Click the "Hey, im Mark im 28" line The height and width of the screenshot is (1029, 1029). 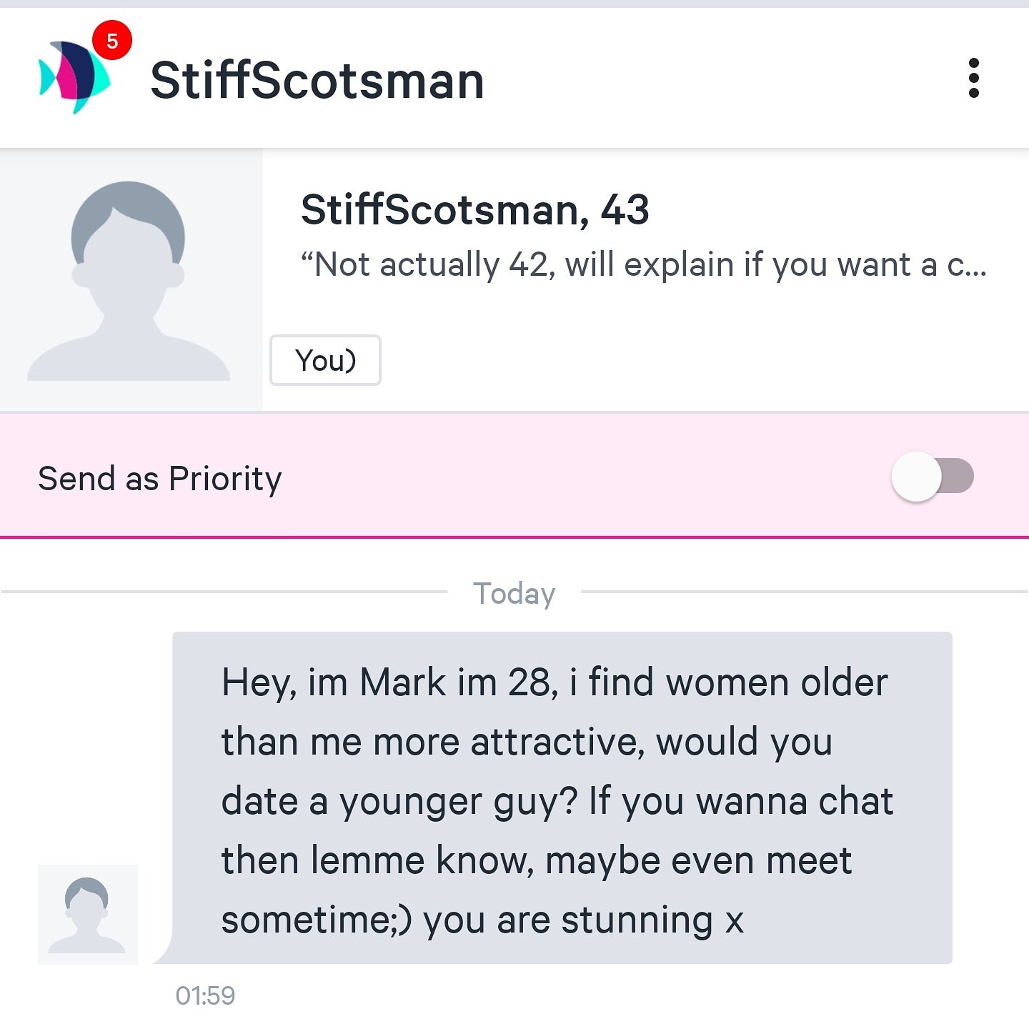[x=390, y=682]
